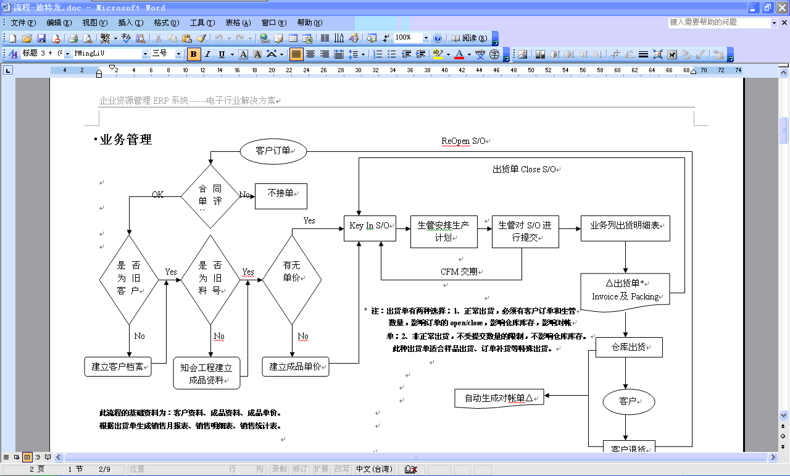Toggle Bold formatting off
Viewport: 790px width, 476px height.
(194, 54)
